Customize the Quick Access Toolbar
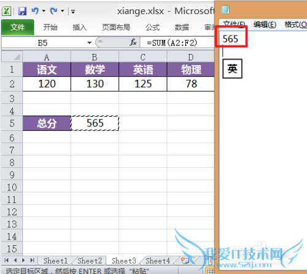The image size is (307, 274). [73, 12]
